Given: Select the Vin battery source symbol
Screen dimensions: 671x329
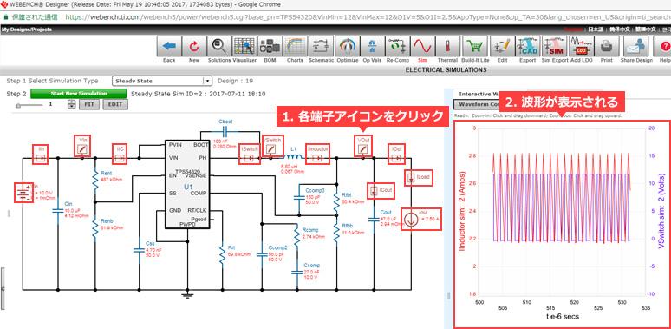Looking at the screenshot, I should [x=24, y=194].
